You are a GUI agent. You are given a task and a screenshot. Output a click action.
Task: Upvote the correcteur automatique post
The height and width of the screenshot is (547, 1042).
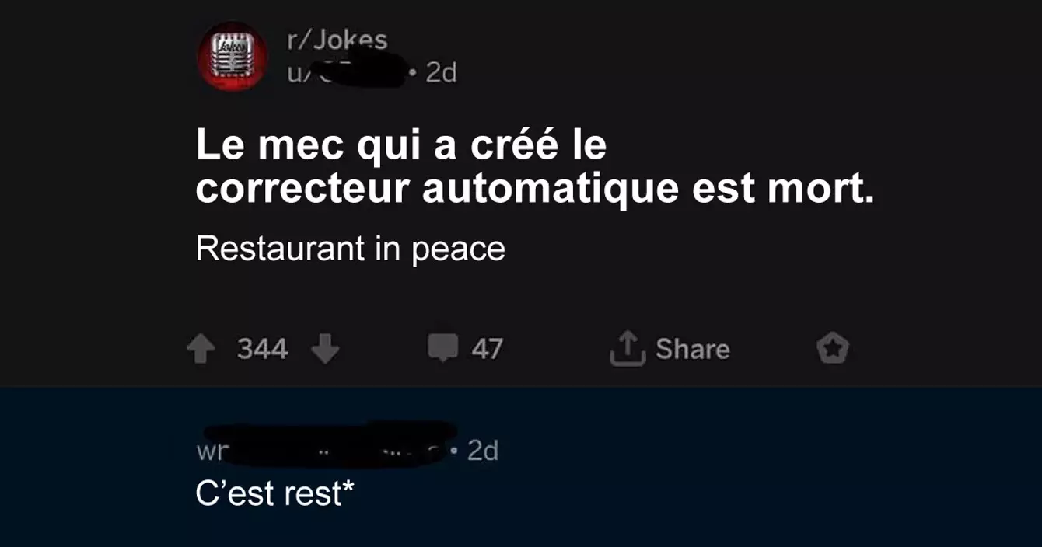(x=201, y=350)
